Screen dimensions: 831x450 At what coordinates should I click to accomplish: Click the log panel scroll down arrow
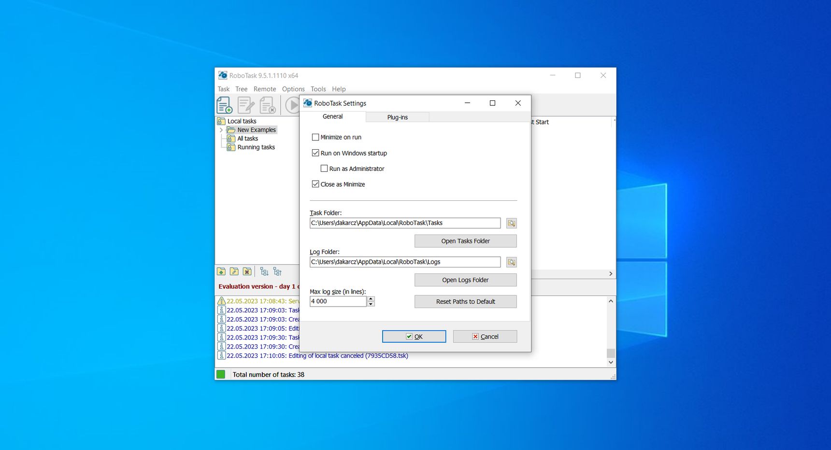click(611, 362)
